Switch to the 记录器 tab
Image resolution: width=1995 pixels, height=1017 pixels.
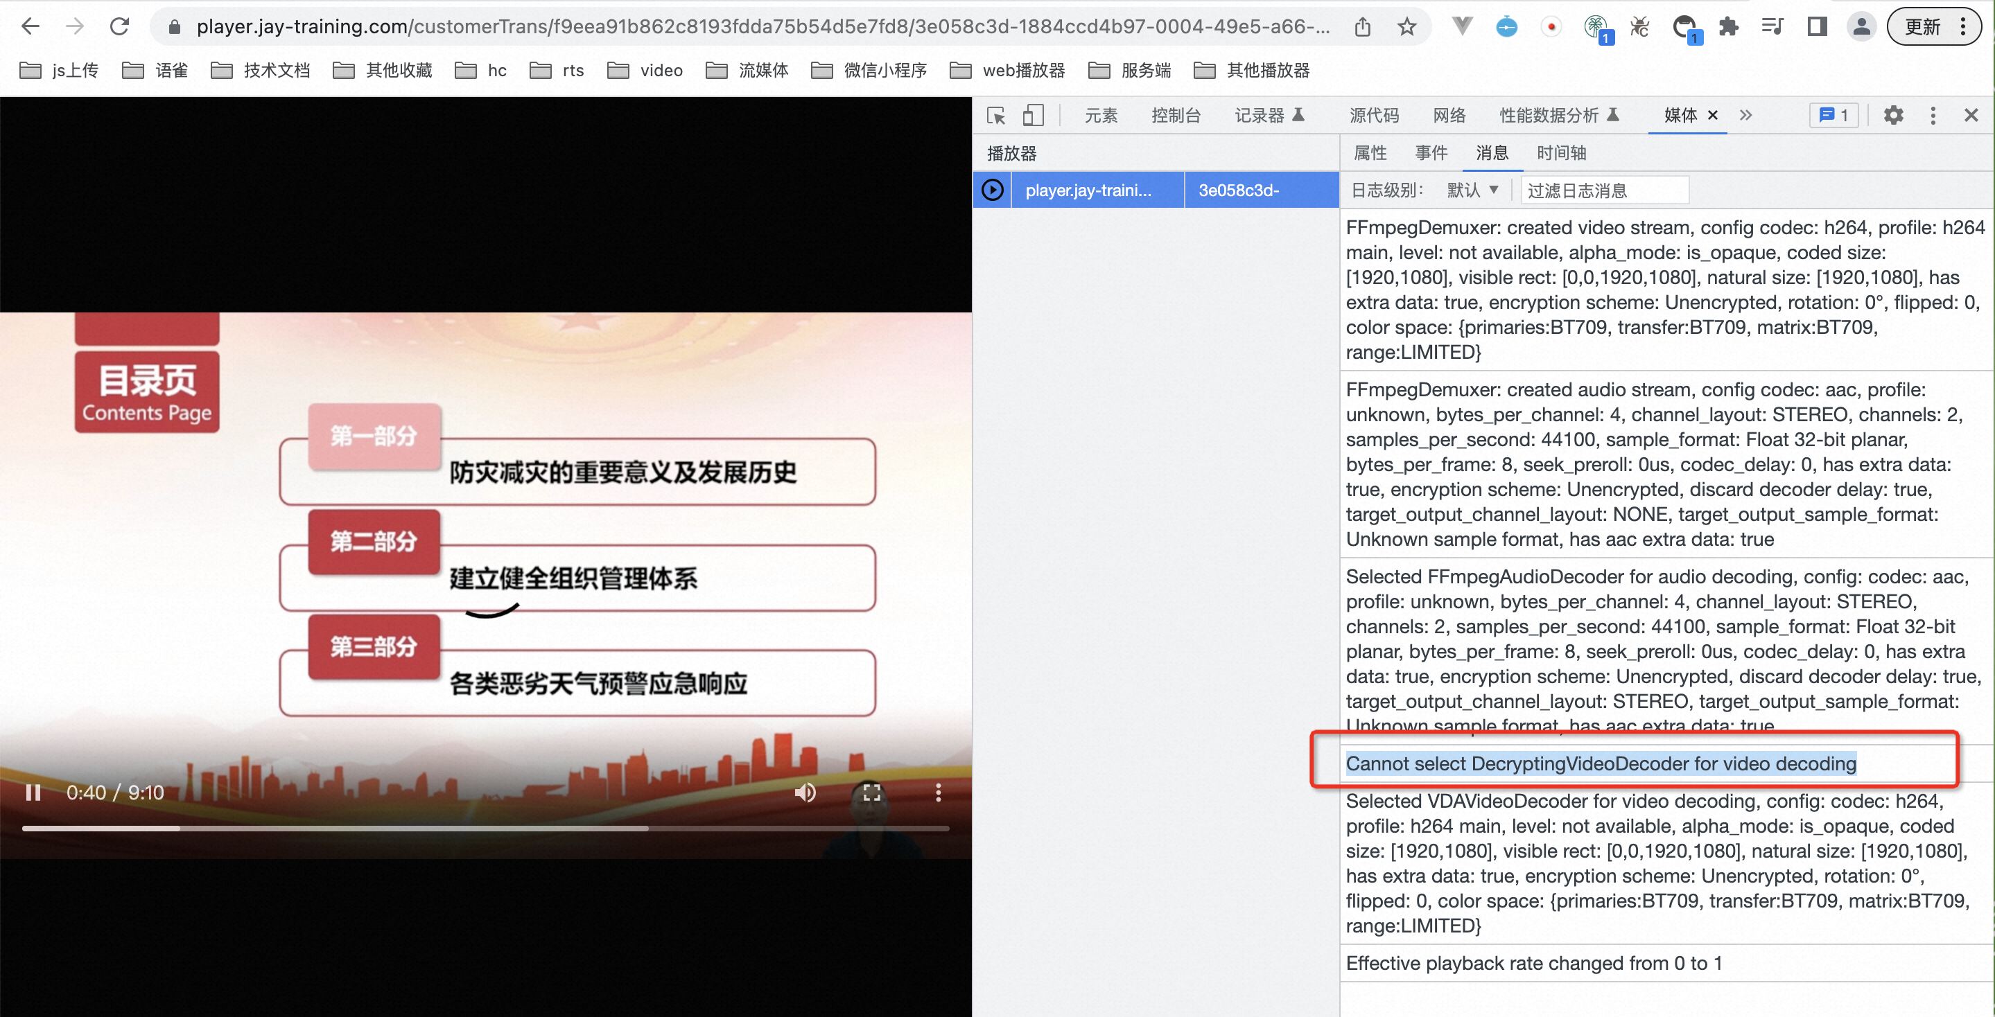(1270, 115)
